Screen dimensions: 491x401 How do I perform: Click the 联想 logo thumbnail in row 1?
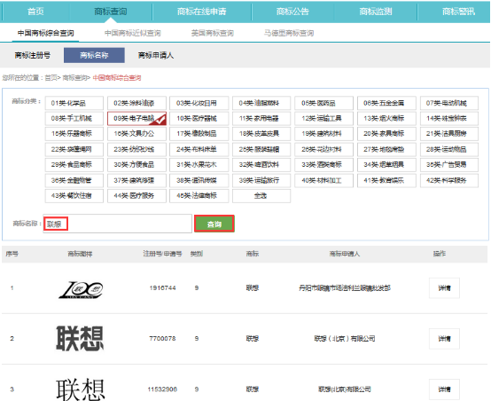(81, 288)
